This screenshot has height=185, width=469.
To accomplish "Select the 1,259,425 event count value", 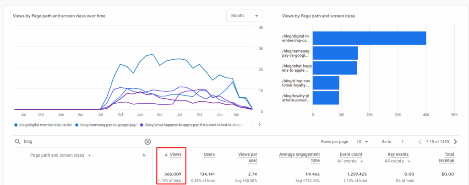I will [357, 174].
